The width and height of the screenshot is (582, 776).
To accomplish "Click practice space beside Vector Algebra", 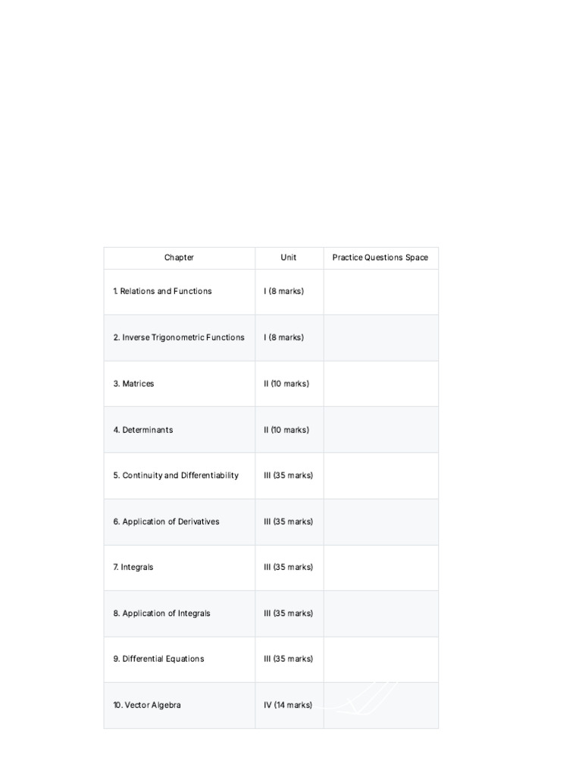I will pyautogui.click(x=380, y=706).
